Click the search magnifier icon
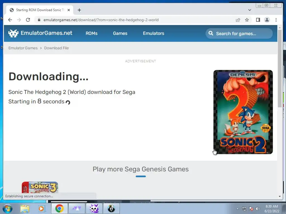286x214 pixels. point(211,33)
